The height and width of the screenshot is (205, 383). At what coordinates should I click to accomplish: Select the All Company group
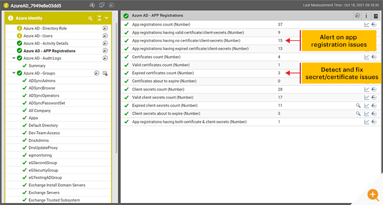pyautogui.click(x=39, y=111)
